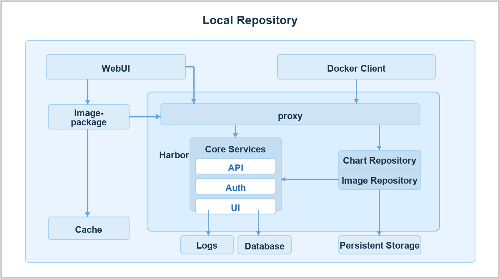Viewport: 500px width, 279px height.
Task: Select the Cache box
Action: [89, 228]
